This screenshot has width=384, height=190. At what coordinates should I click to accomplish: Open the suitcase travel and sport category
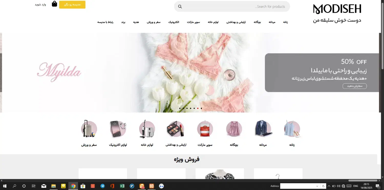(x=89, y=129)
